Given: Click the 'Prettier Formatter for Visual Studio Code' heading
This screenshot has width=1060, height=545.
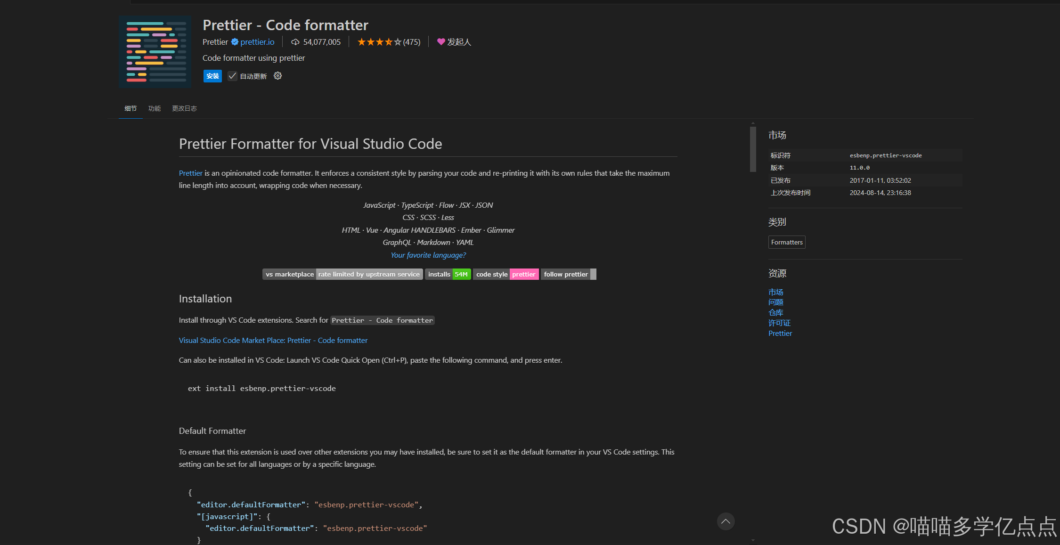Looking at the screenshot, I should [310, 144].
